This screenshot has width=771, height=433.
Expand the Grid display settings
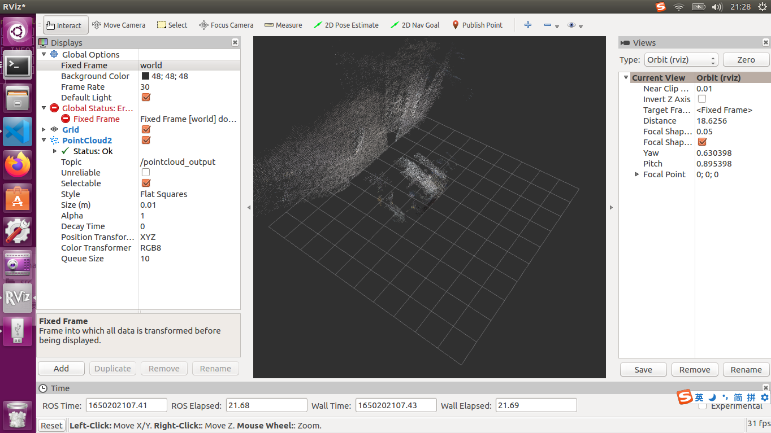(x=44, y=129)
